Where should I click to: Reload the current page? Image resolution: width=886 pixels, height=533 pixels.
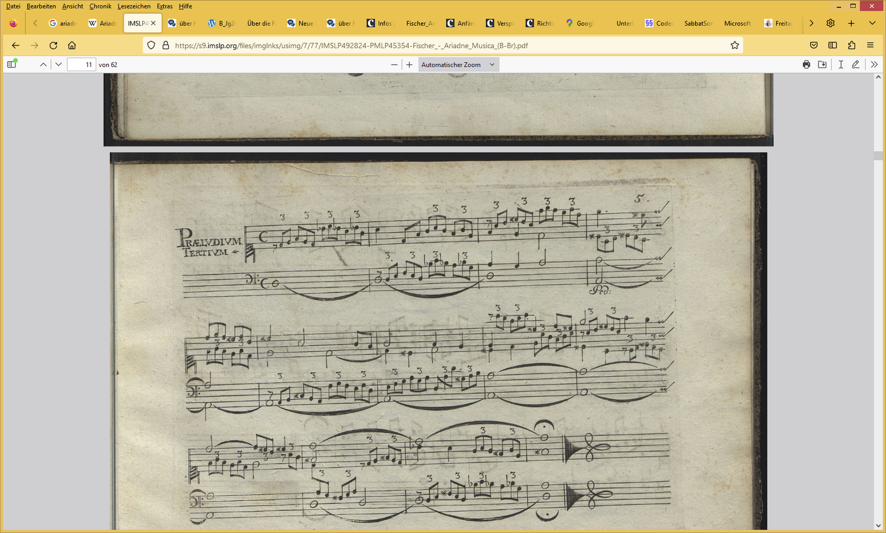(x=53, y=45)
